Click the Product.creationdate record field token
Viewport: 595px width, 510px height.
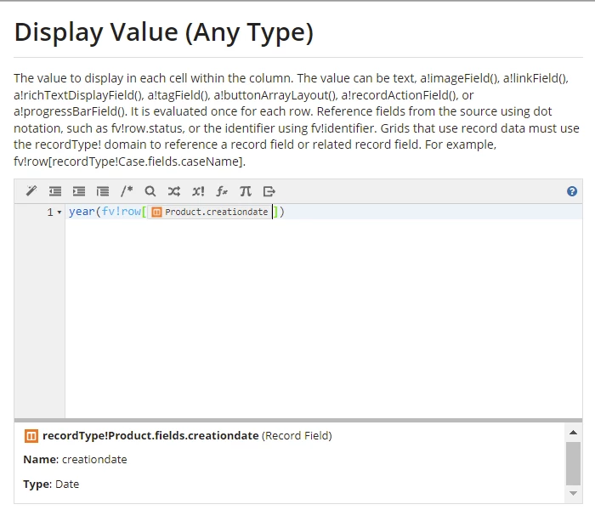209,212
